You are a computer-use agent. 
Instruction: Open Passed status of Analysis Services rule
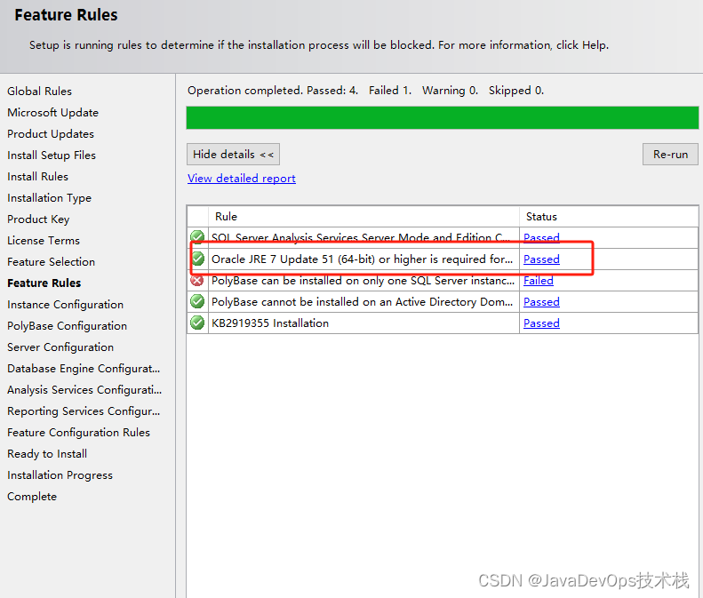click(541, 237)
